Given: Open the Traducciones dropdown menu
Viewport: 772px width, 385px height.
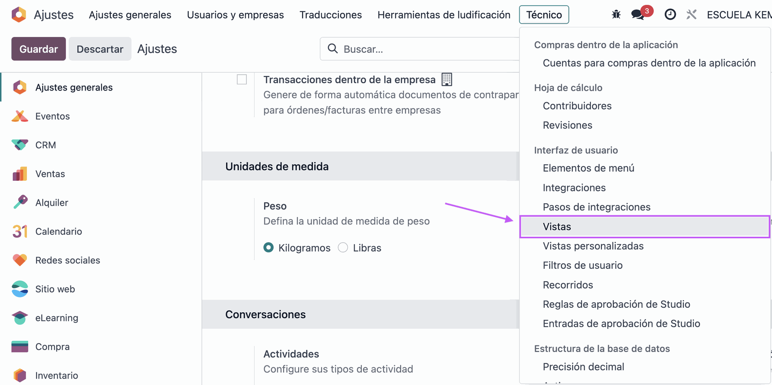Looking at the screenshot, I should point(331,15).
